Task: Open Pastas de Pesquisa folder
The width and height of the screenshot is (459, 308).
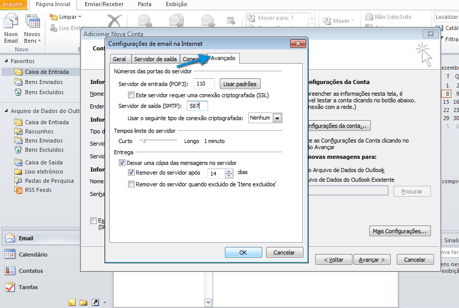Action: pos(49,181)
